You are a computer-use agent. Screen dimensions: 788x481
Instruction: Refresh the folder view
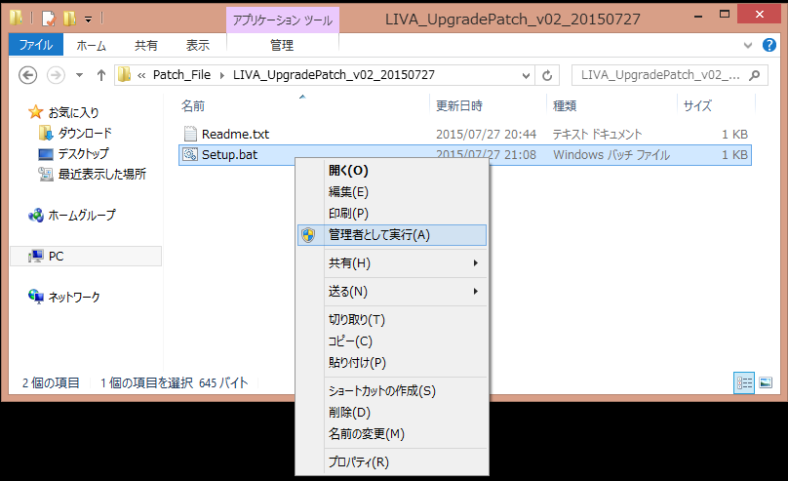547,75
